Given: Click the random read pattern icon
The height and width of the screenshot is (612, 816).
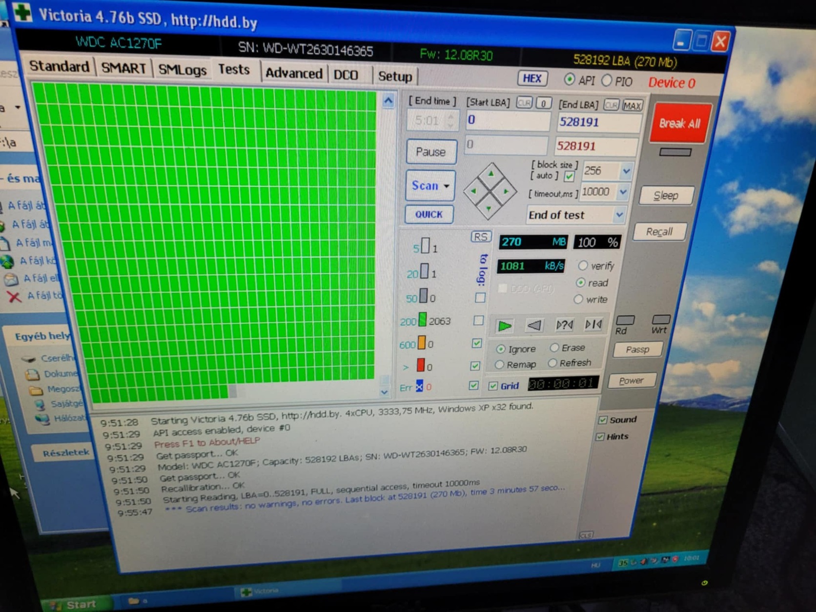Looking at the screenshot, I should pyautogui.click(x=564, y=325).
